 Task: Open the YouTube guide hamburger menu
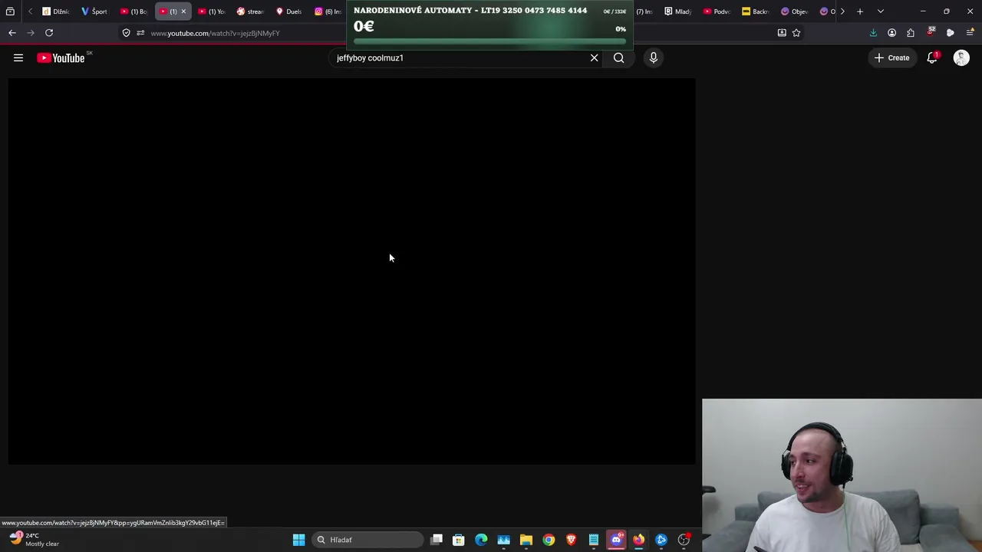point(18,58)
